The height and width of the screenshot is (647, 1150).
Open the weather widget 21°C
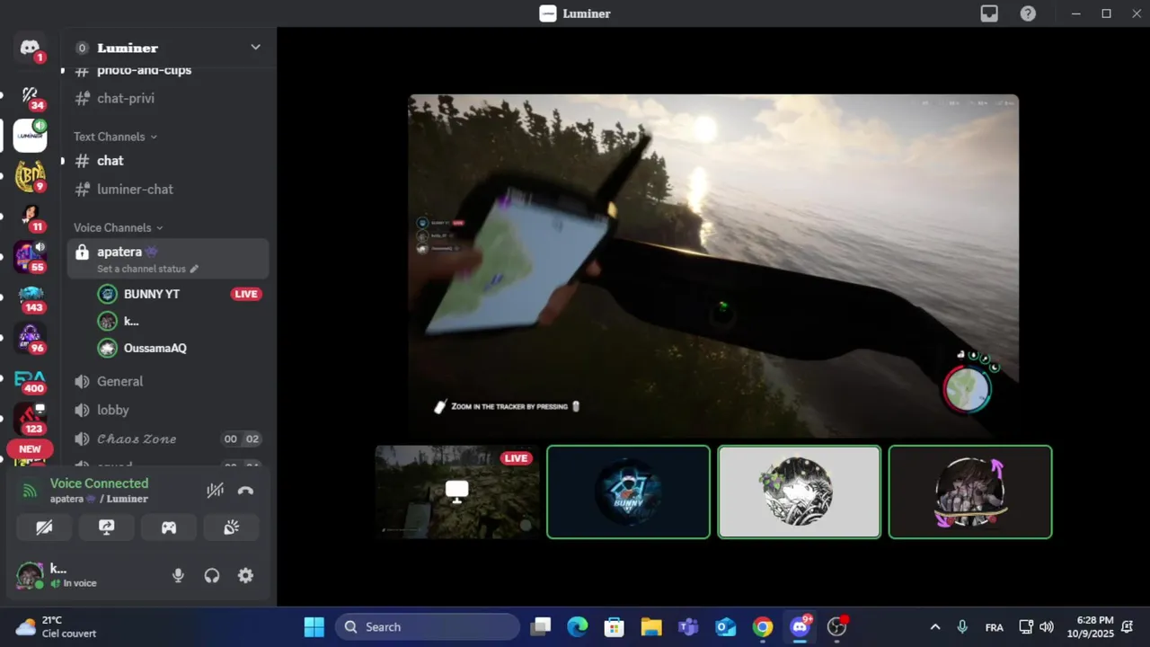point(56,626)
